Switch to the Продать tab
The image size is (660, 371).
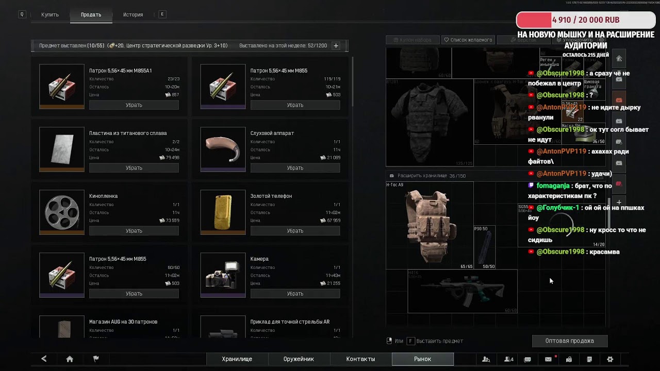point(91,14)
